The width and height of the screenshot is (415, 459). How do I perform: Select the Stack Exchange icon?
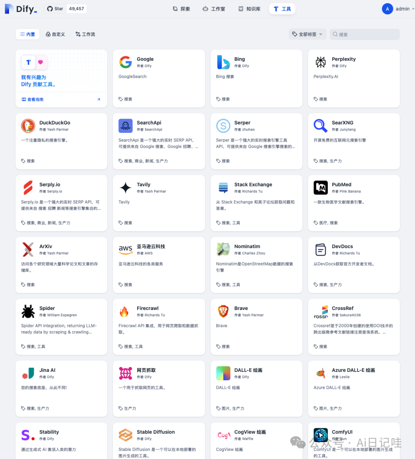pos(223,188)
